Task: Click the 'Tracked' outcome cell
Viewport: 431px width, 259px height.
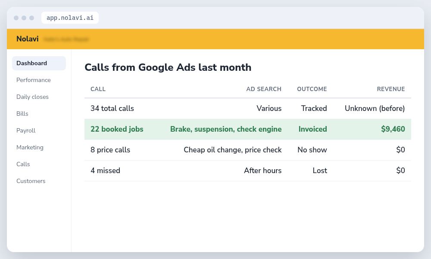Action: click(314, 108)
